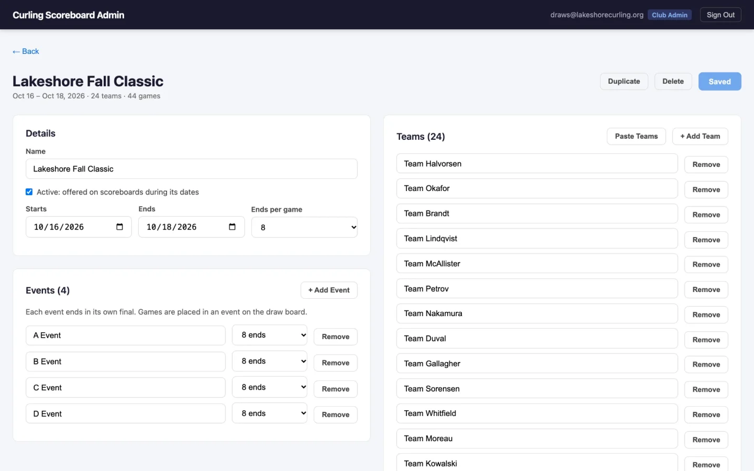Edit the D Event name field
754x471 pixels.
point(126,413)
